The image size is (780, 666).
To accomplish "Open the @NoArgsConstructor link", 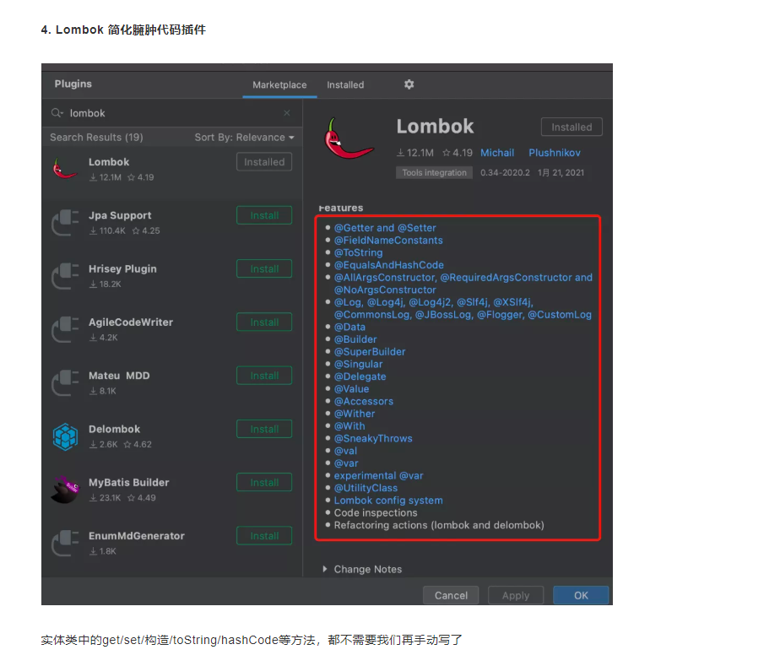I will click(385, 290).
